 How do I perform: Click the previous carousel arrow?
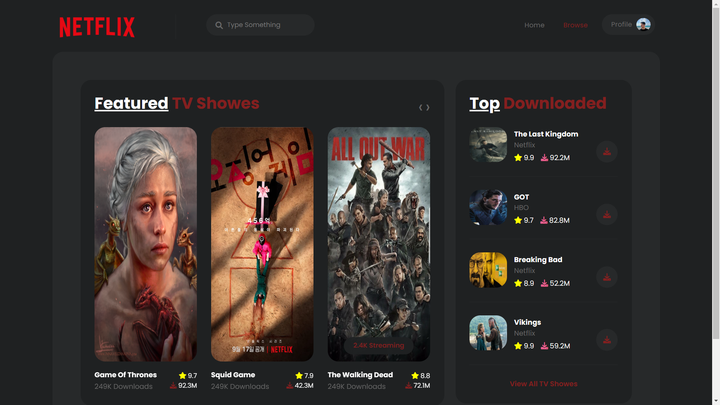click(x=420, y=108)
